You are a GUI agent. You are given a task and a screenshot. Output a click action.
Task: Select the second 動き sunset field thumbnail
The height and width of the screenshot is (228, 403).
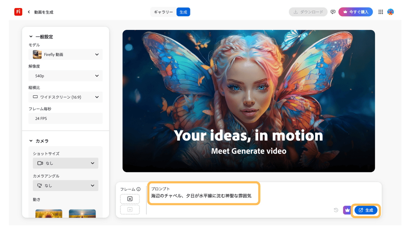[82, 214]
